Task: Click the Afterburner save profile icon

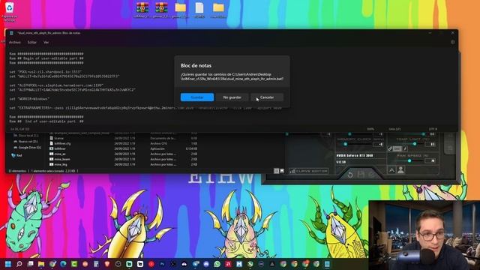Action: (361, 175)
